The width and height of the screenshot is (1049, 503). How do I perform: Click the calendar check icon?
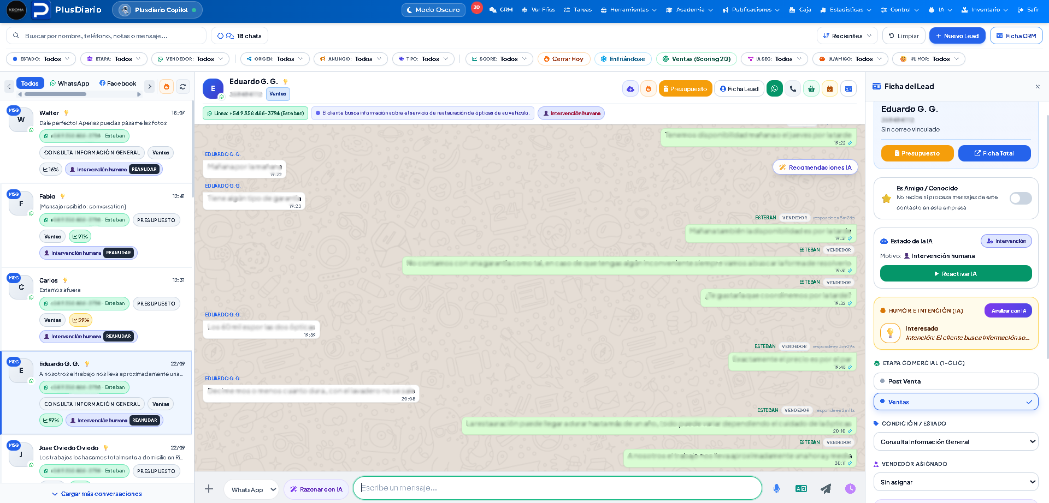point(830,89)
